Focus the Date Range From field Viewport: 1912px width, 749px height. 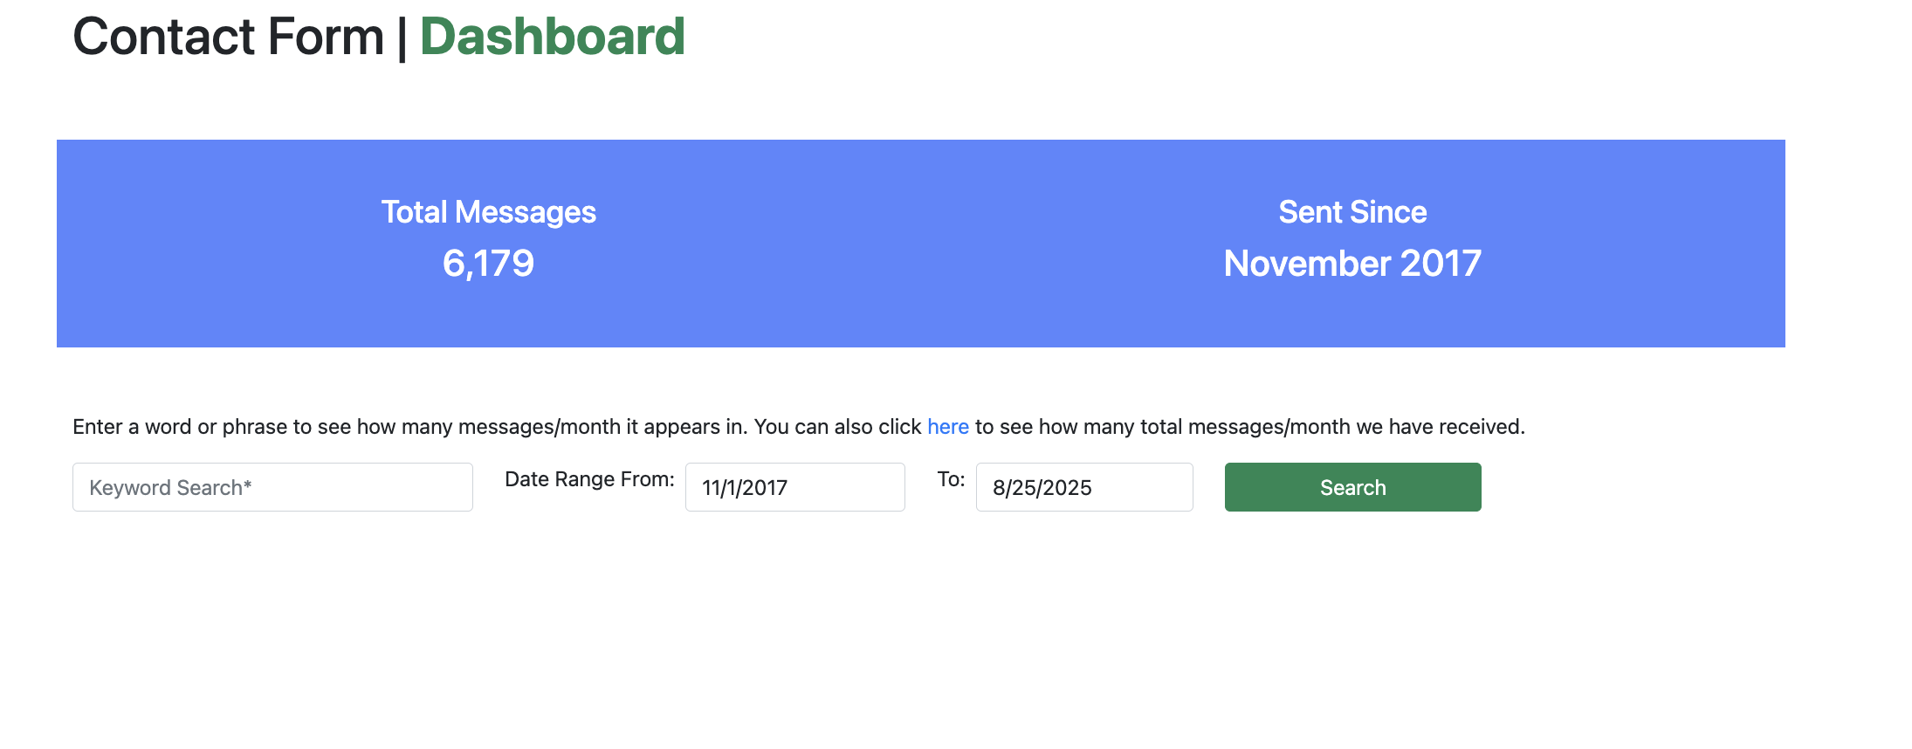coord(794,487)
